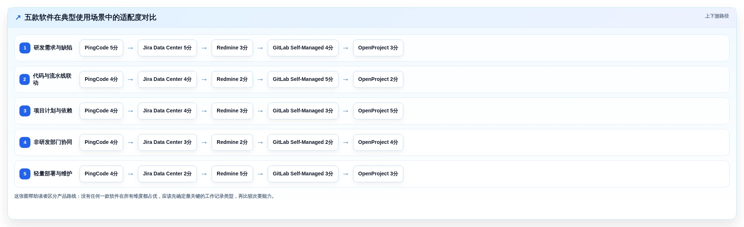Select the 非研发部门协同 row label
This screenshot has height=227, width=744.
point(53,142)
